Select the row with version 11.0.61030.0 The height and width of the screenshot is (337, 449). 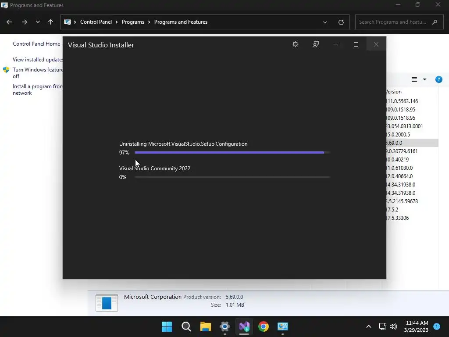412,168
